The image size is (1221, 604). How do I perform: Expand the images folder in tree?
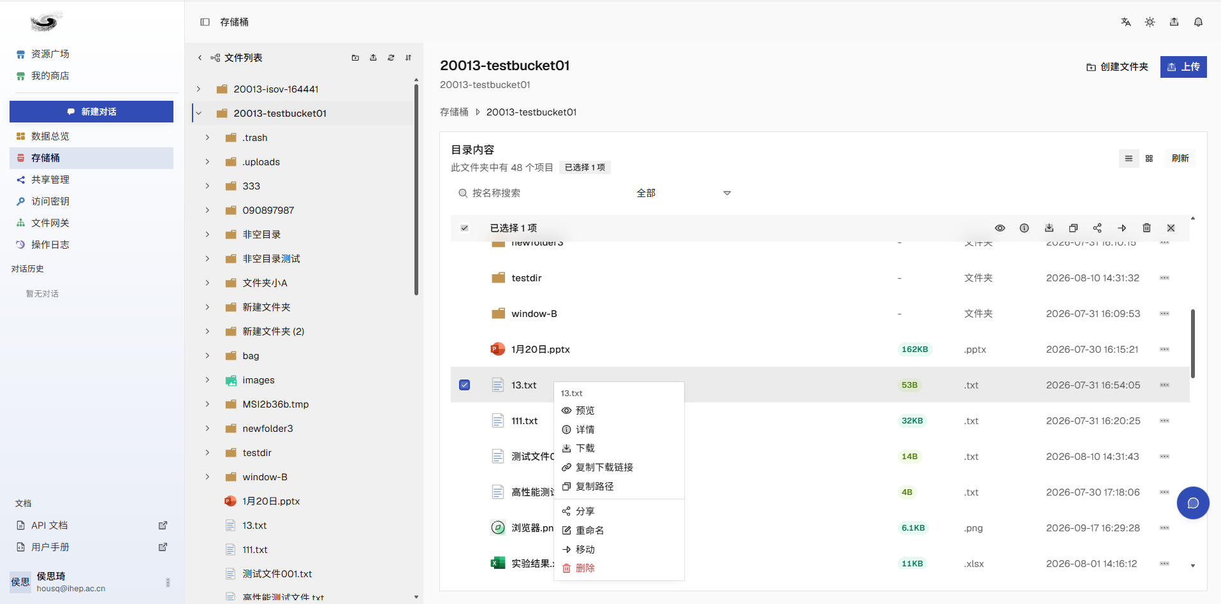tap(207, 379)
